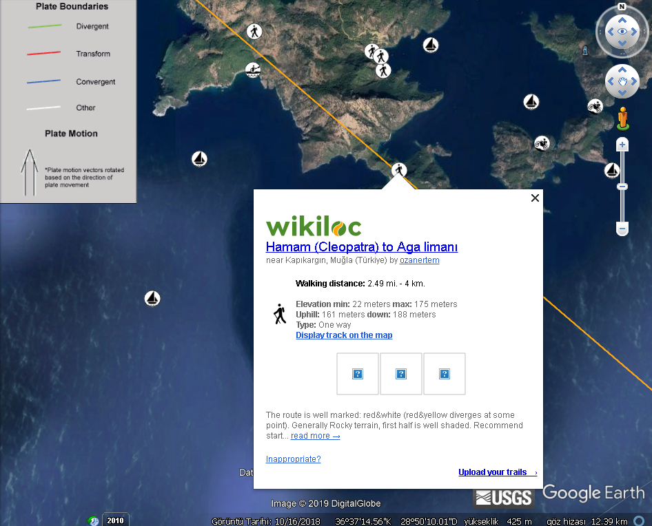Open the middle trail photo thumbnail
The image size is (652, 526).
pos(401,374)
